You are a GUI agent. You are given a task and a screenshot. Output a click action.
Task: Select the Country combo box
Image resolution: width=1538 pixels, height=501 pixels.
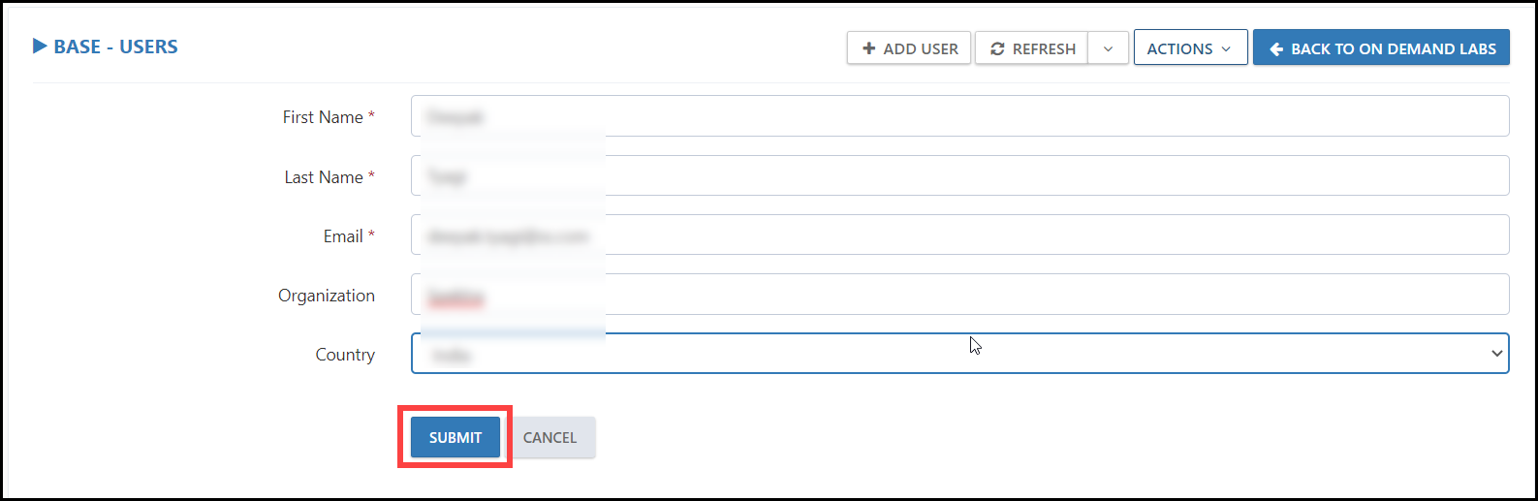click(959, 354)
